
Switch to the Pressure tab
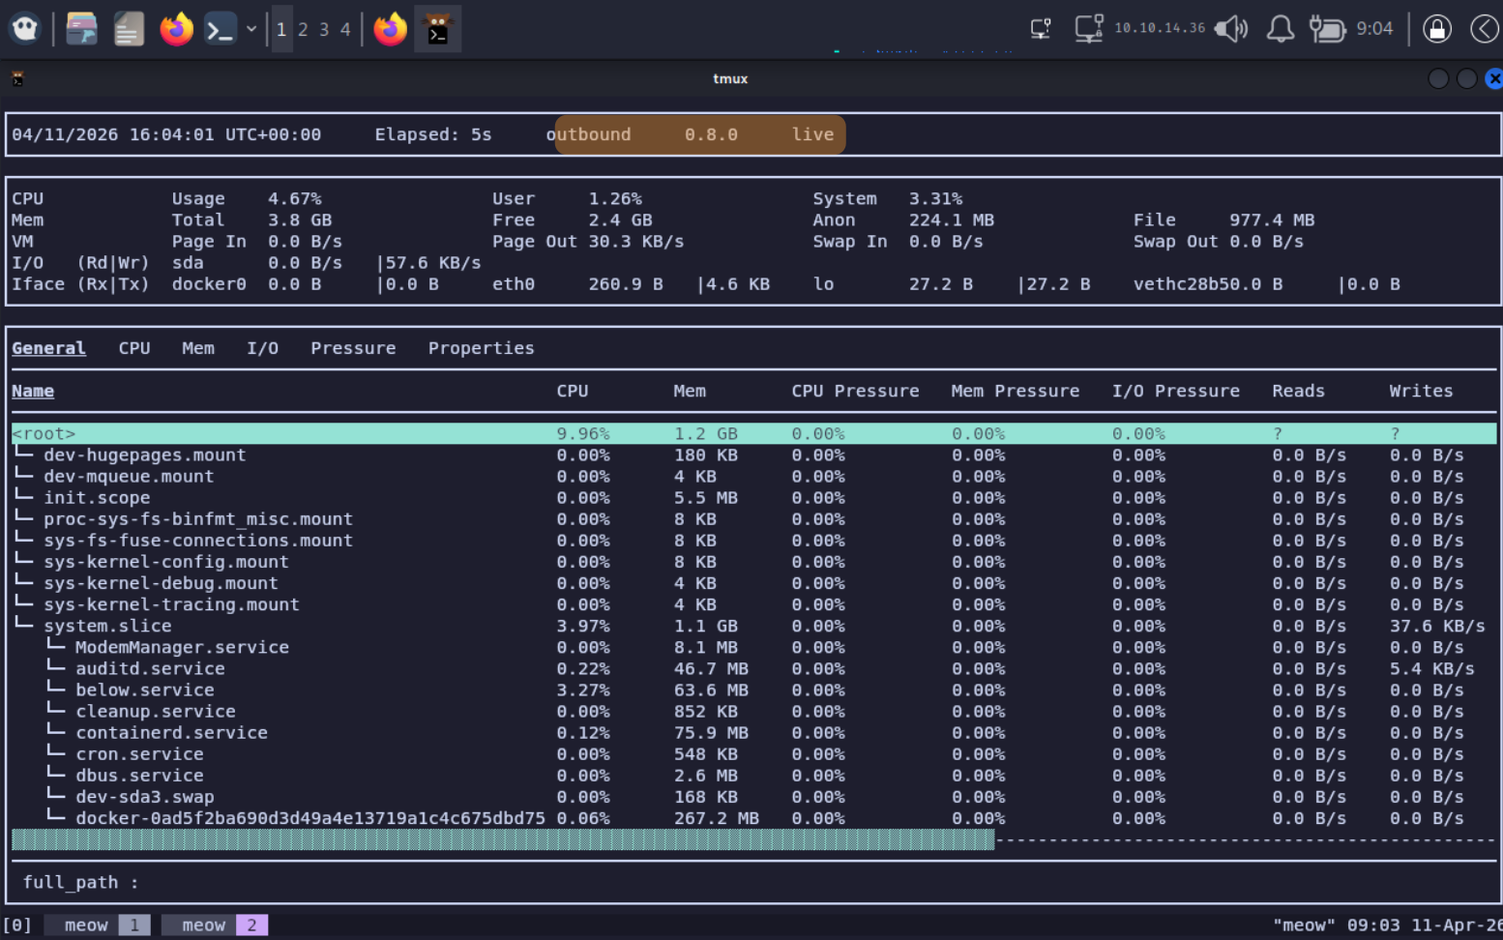353,348
